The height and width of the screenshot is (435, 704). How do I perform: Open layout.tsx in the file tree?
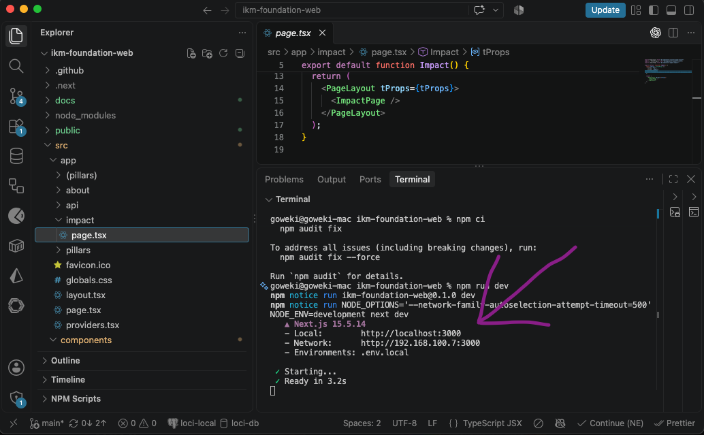[85, 295]
